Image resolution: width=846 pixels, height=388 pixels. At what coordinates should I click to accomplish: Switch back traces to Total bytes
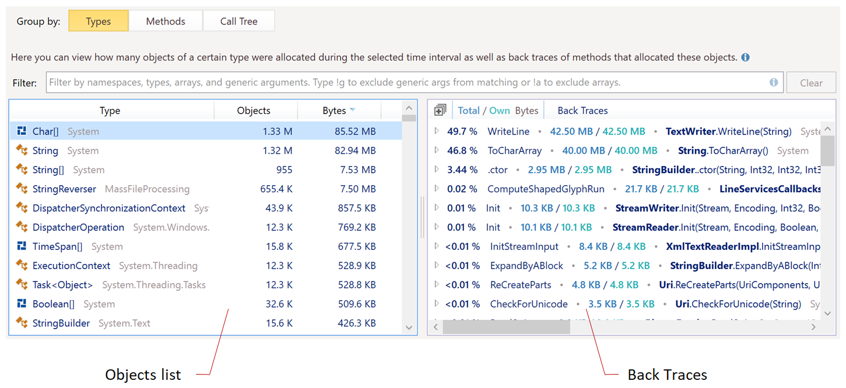pyautogui.click(x=469, y=110)
